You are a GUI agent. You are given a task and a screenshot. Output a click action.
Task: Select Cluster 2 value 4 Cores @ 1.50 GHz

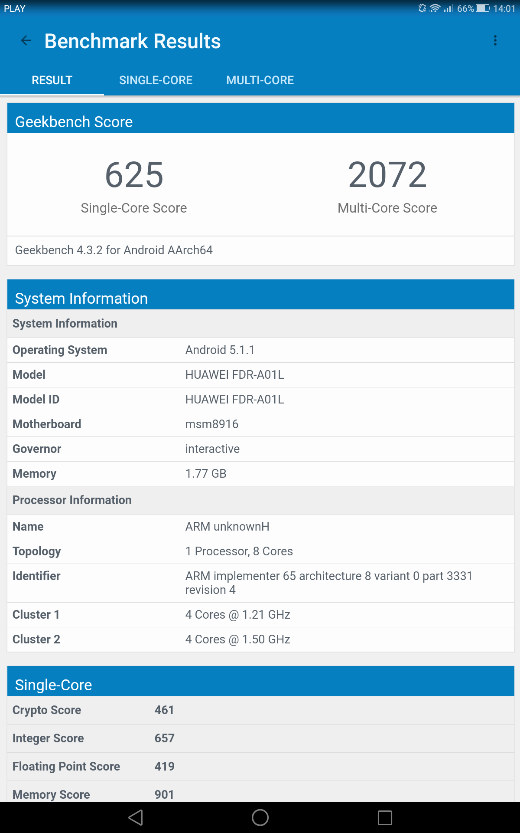(x=238, y=640)
